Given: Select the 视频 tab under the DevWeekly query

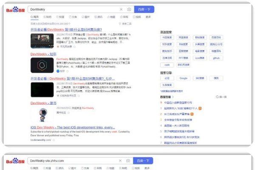Looking at the screenshot, I should (x=137, y=17).
